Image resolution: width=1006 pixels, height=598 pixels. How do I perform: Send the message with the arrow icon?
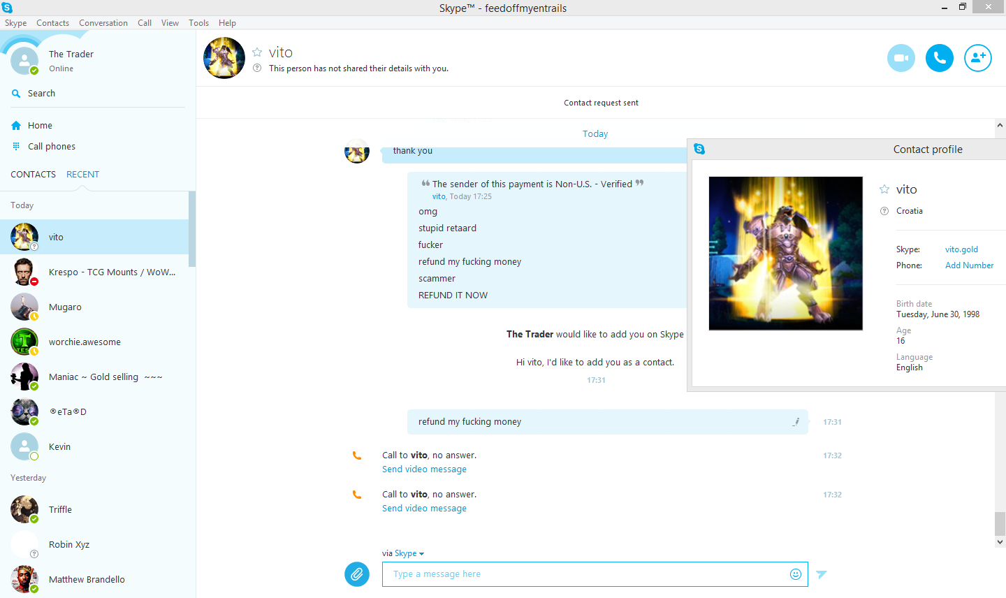(822, 574)
